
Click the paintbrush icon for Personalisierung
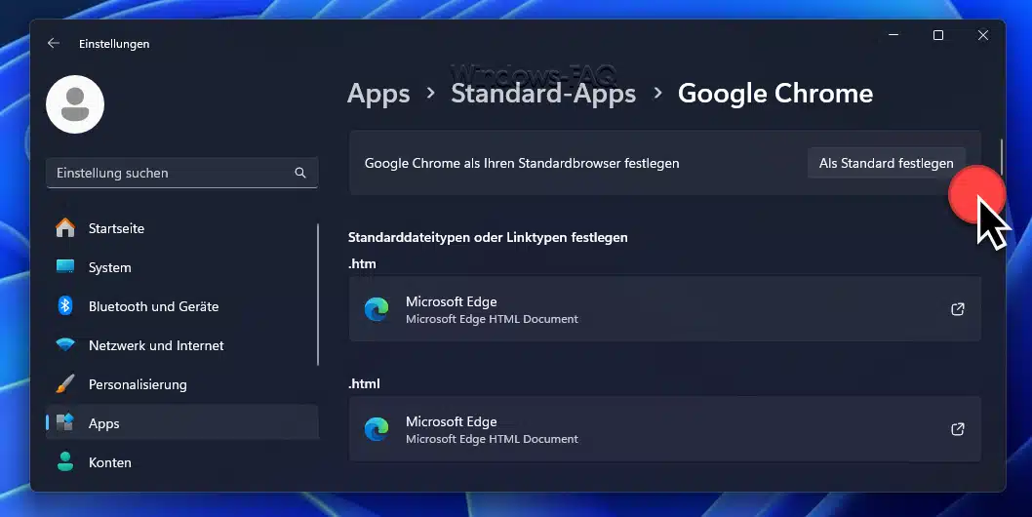pos(65,384)
